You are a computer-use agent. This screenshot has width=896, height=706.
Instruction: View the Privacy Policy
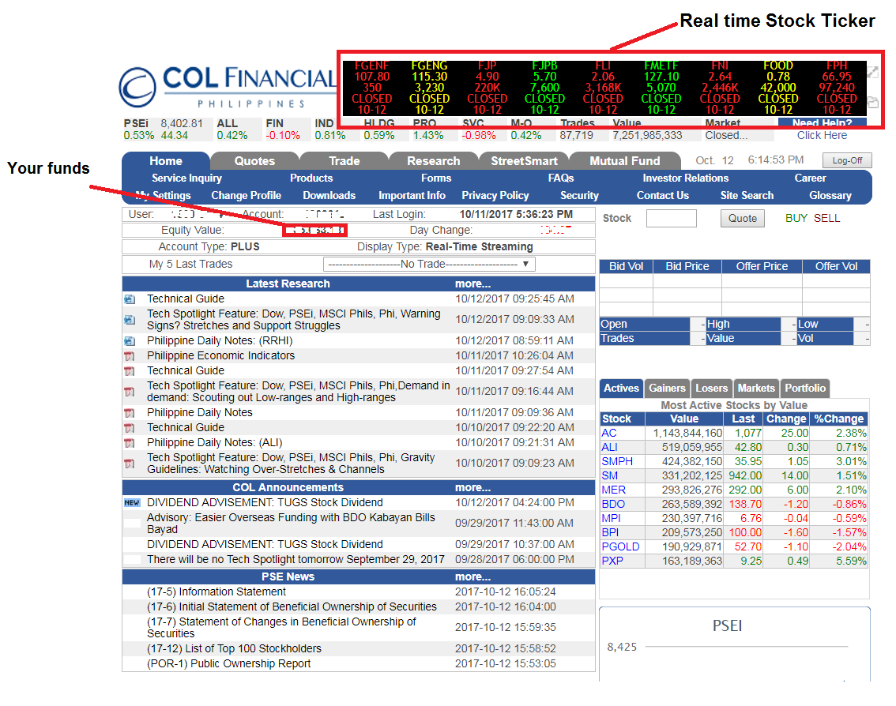(x=495, y=195)
